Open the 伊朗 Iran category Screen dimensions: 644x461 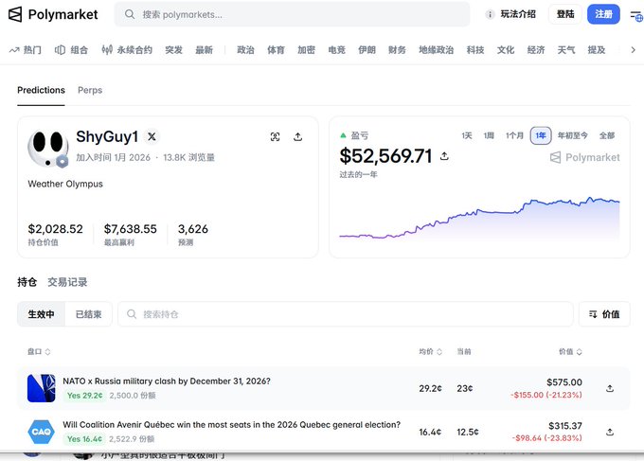coord(367,50)
